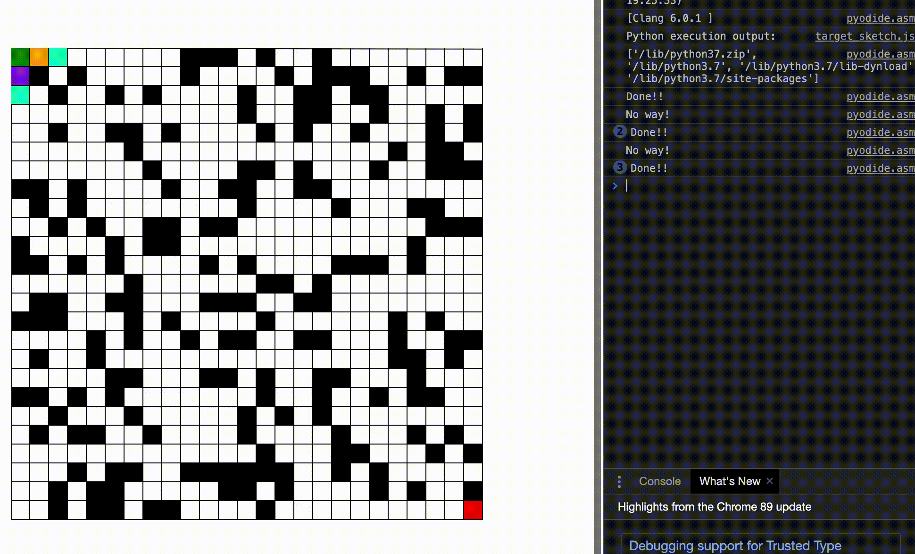Click the badge showing 3 repeated messages

(620, 168)
